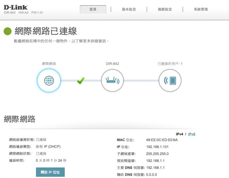
Task: Click the Internet globe icon
Action: [x=49, y=80]
